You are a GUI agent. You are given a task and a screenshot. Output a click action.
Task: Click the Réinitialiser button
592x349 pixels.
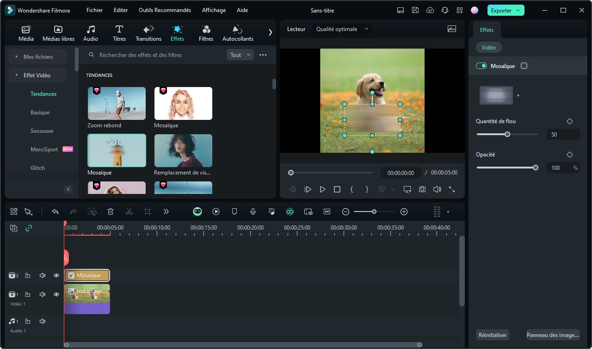492,335
